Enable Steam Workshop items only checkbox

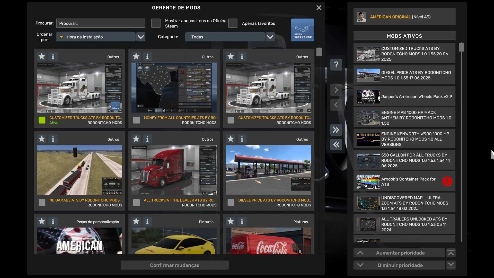point(156,23)
